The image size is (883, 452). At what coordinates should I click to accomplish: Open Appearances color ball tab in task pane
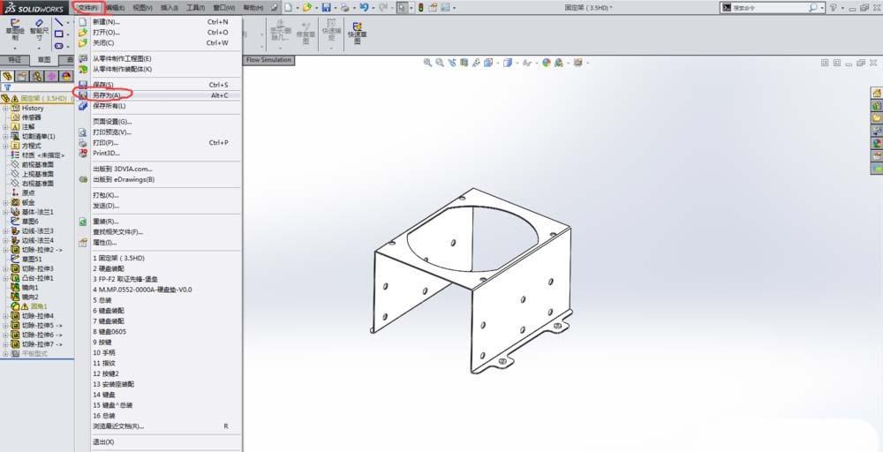pyautogui.click(x=877, y=143)
